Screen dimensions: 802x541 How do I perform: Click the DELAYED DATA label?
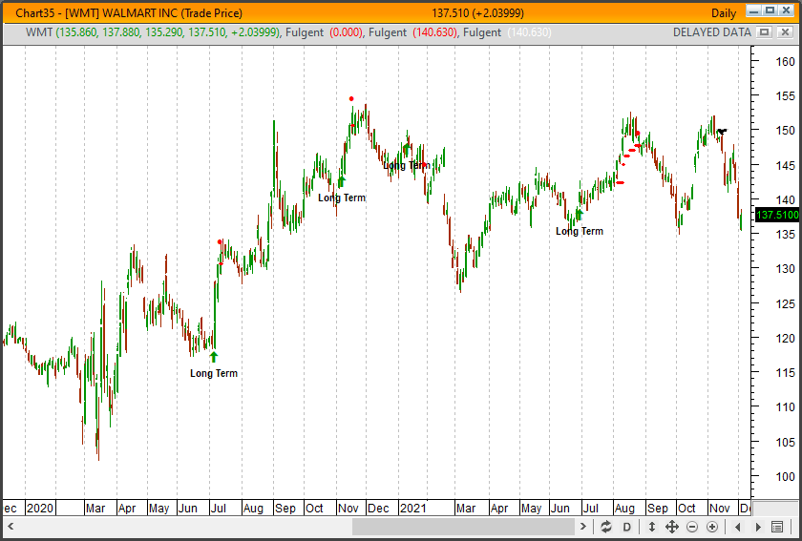[711, 32]
